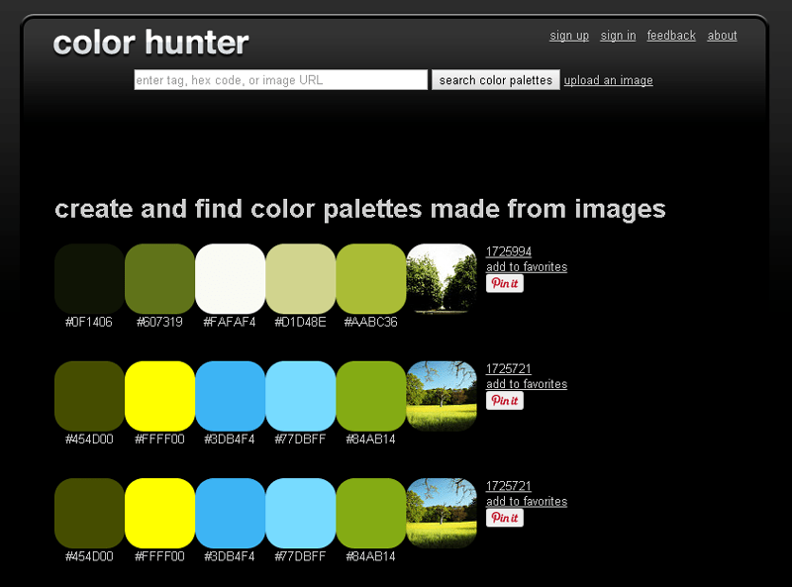Click the color hunter logo
Image resolution: width=792 pixels, height=587 pixels.
[150, 43]
